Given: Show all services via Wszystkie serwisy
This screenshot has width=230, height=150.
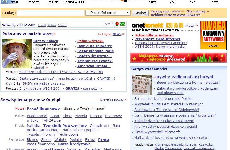Looking at the screenshot, I should click(x=111, y=100).
